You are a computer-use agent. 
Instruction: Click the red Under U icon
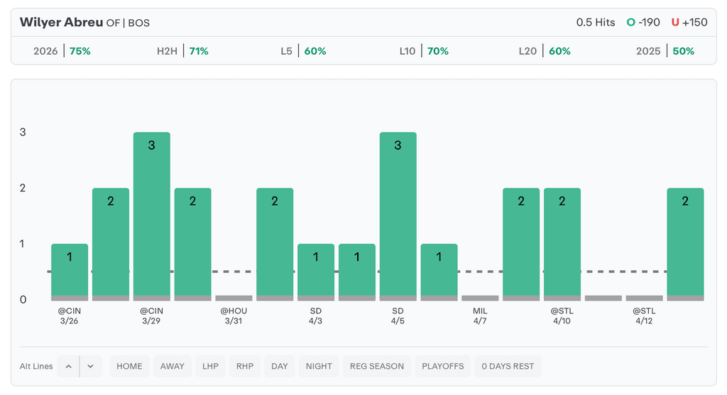coord(674,22)
